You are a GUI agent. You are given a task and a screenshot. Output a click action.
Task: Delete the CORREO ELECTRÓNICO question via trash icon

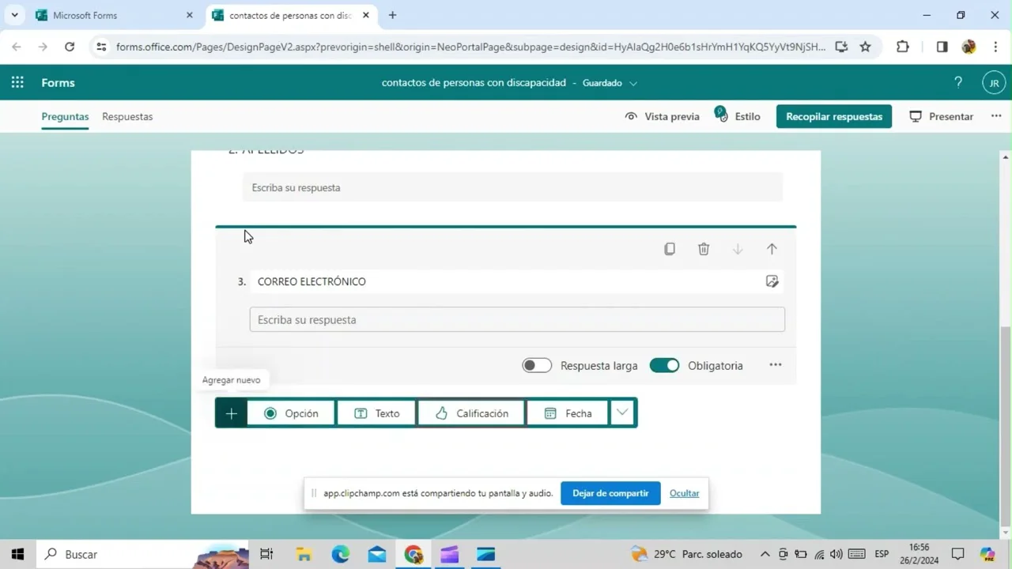(704, 249)
